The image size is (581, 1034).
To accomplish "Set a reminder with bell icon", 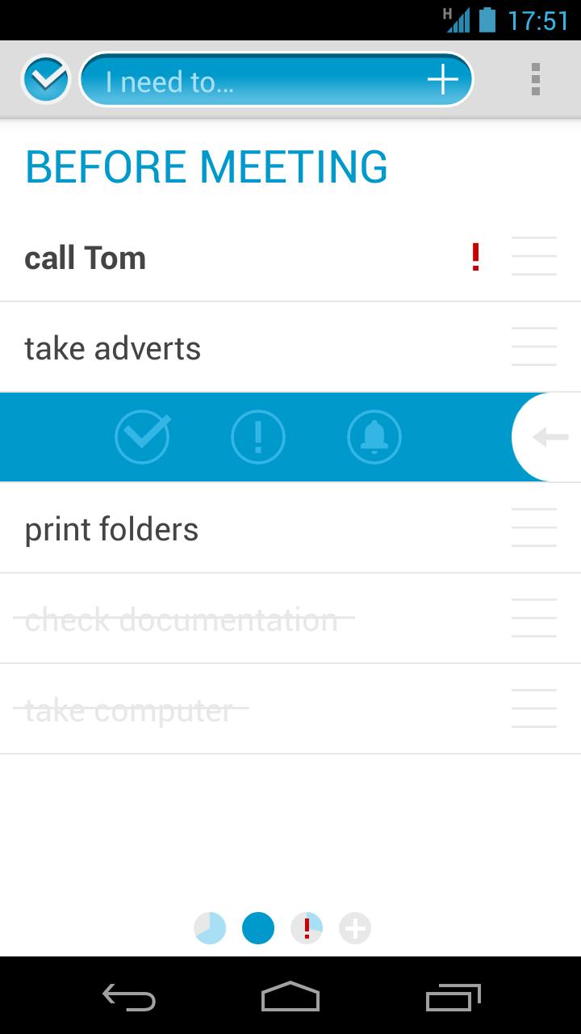I will pyautogui.click(x=374, y=437).
